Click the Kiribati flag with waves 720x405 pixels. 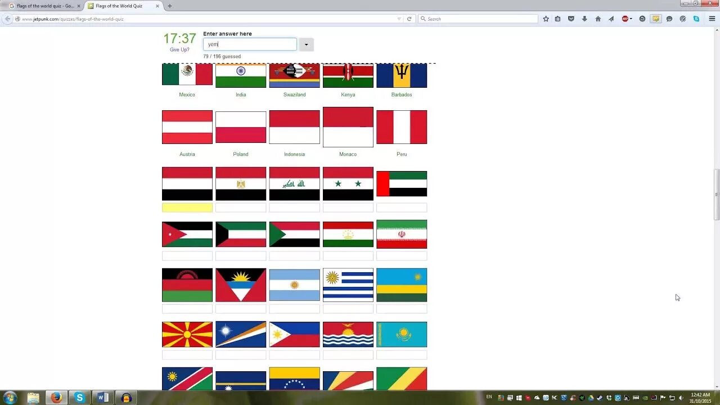[348, 334]
